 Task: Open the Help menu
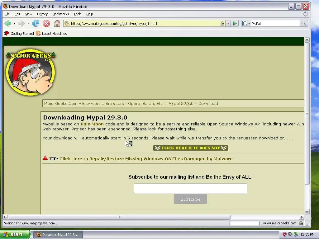89,14
